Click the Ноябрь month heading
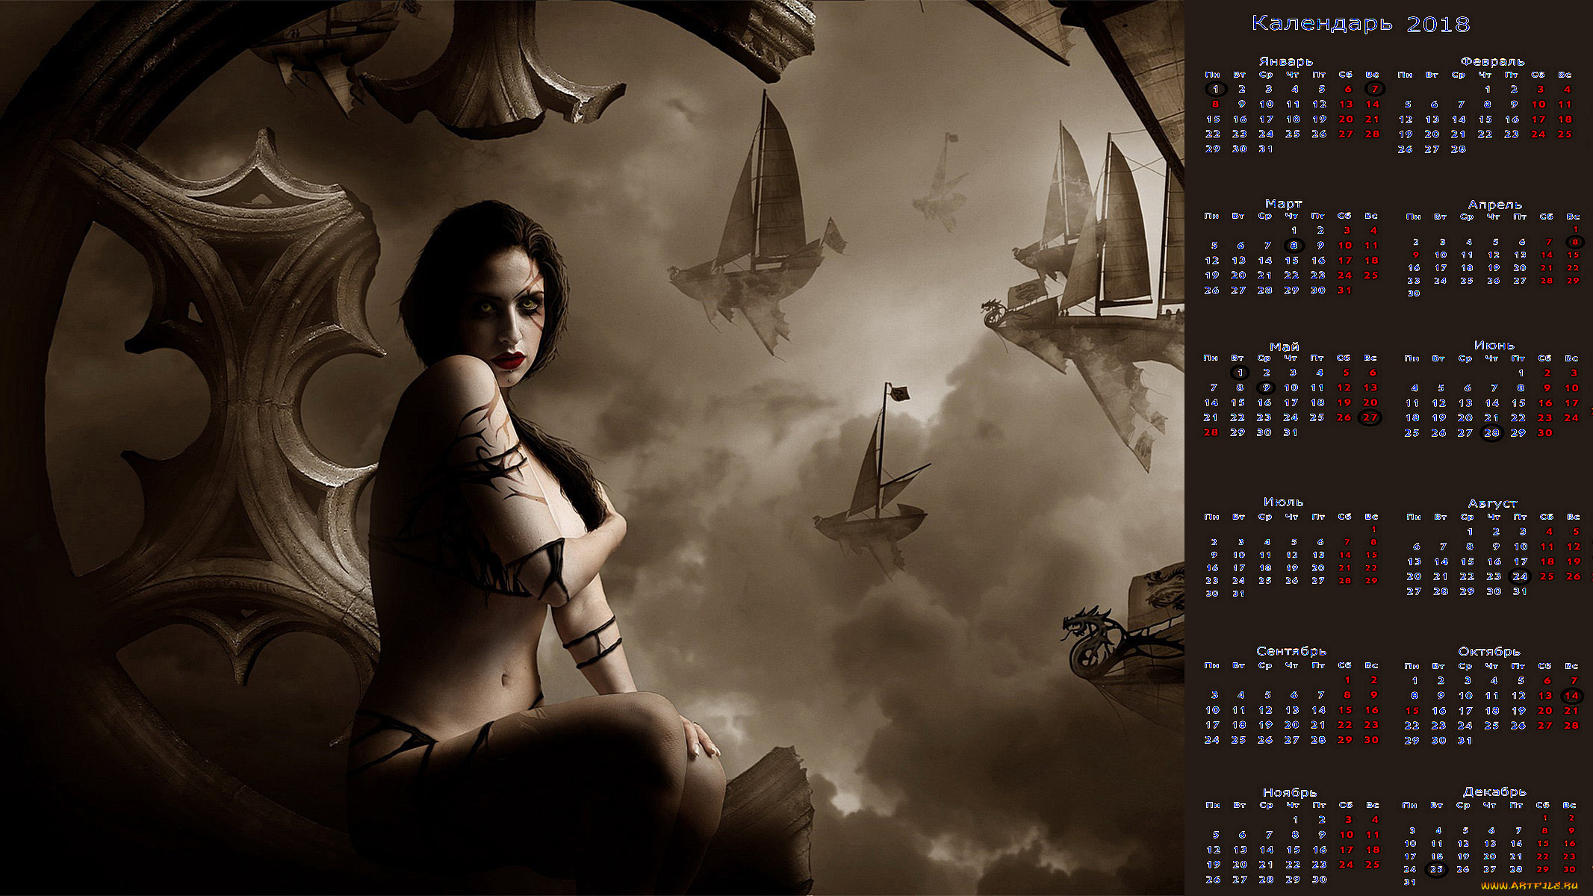 tap(1290, 792)
